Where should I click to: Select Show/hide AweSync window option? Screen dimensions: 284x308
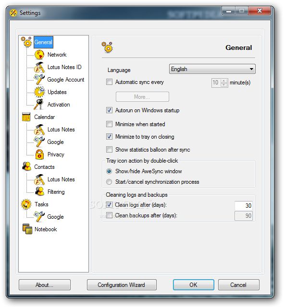(x=109, y=171)
